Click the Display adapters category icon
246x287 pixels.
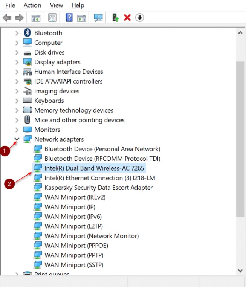tap(28, 62)
